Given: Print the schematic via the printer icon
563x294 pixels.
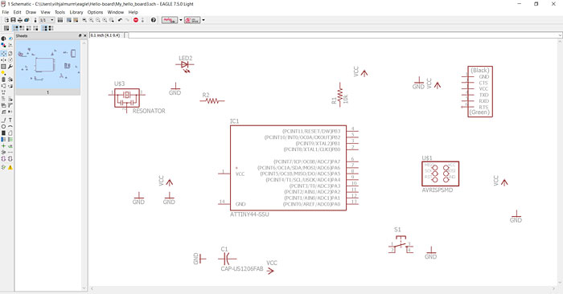Looking at the screenshot, I should (x=20, y=20).
